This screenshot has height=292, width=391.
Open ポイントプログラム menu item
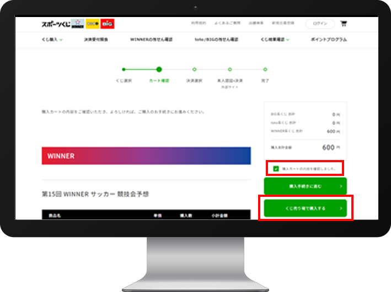point(329,40)
